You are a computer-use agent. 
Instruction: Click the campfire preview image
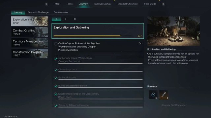click(x=173, y=31)
